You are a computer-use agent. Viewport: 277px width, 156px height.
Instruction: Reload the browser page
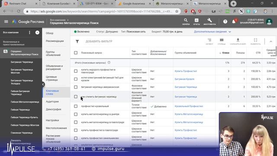point(19,11)
